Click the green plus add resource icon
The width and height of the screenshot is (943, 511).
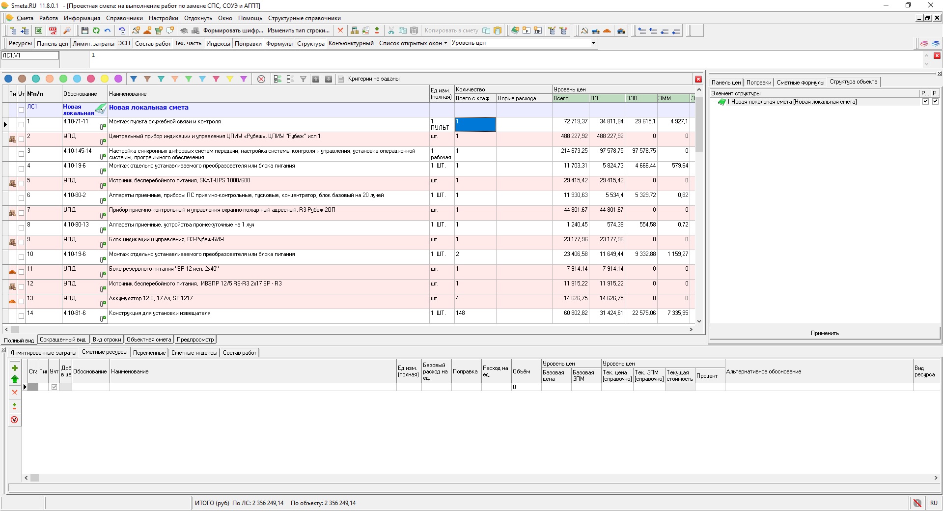(x=15, y=368)
